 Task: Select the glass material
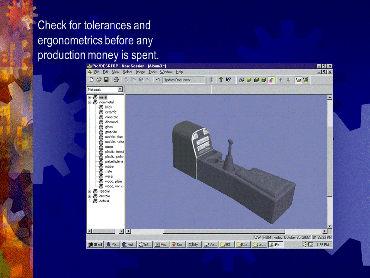coord(109,127)
